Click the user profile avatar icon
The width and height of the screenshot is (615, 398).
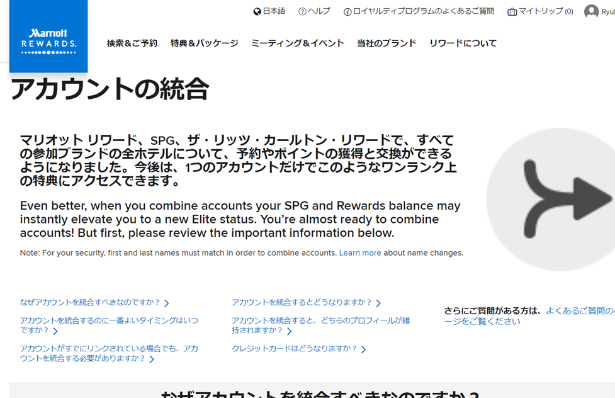[591, 11]
